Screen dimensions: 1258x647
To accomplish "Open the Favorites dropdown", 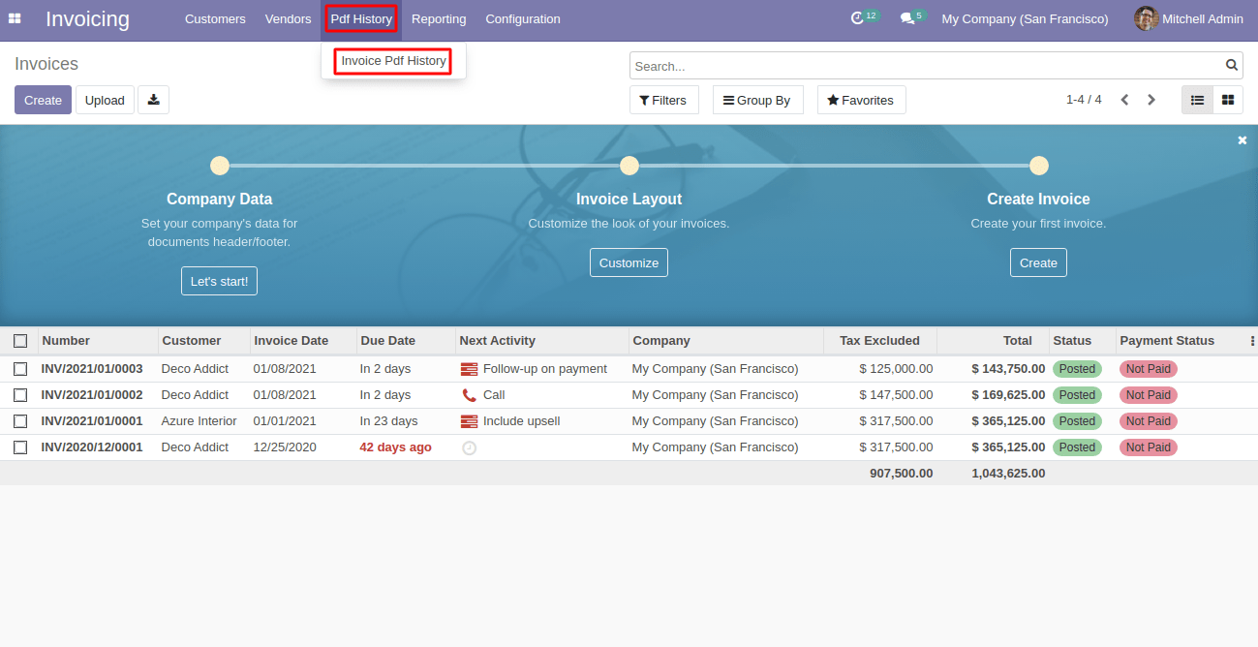I will point(861,99).
